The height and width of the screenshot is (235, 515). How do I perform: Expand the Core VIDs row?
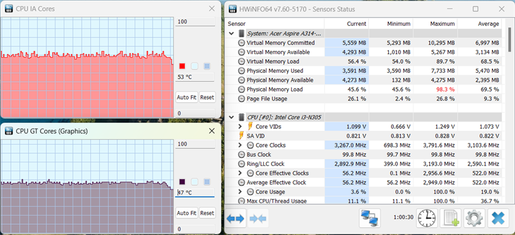pyautogui.click(x=240, y=127)
